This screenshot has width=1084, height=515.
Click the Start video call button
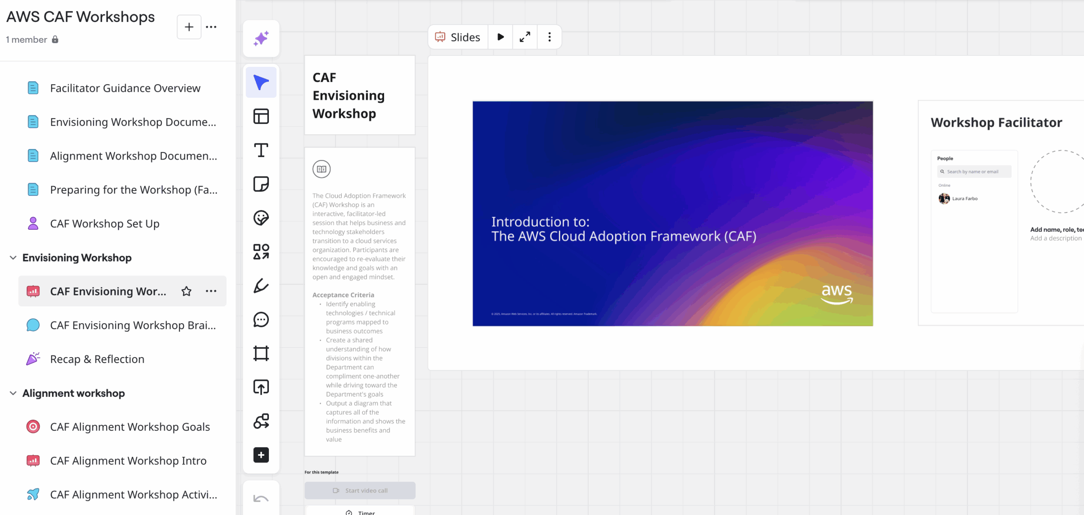click(360, 490)
